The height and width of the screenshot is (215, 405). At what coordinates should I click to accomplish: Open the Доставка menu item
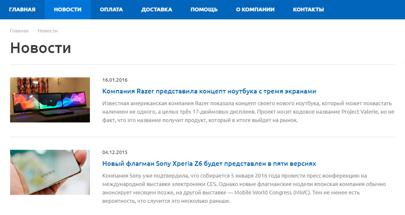[x=157, y=10]
